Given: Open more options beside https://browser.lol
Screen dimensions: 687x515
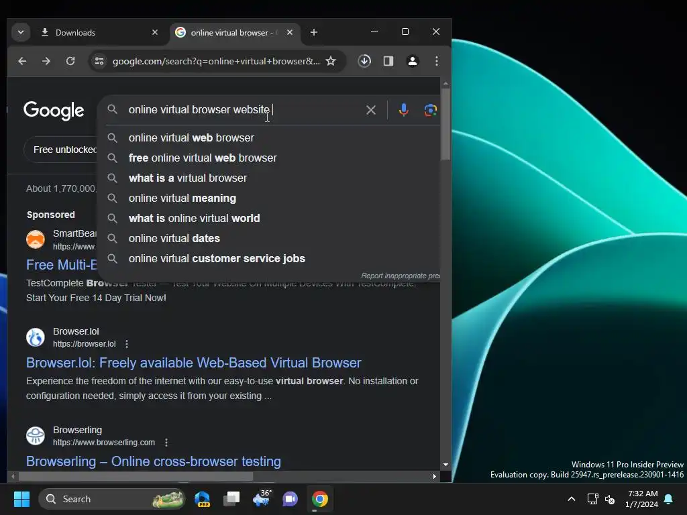Looking at the screenshot, I should click(x=127, y=344).
